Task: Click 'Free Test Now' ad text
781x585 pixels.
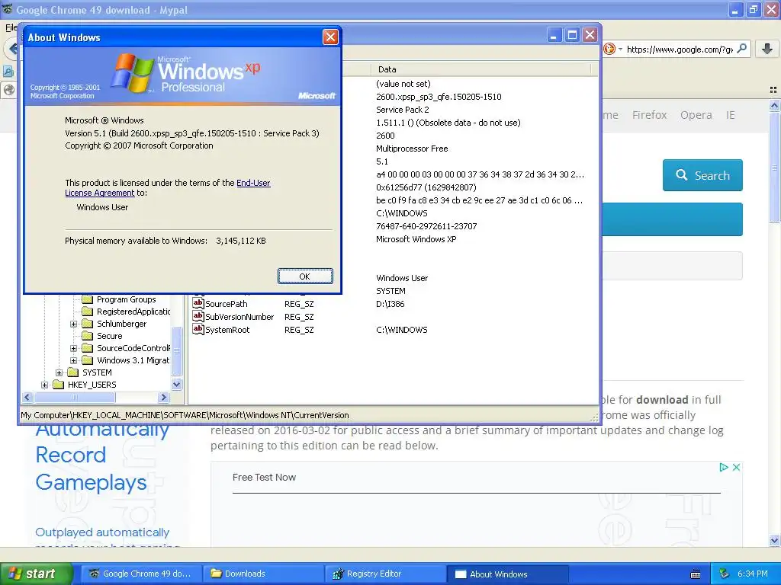Action: [264, 477]
